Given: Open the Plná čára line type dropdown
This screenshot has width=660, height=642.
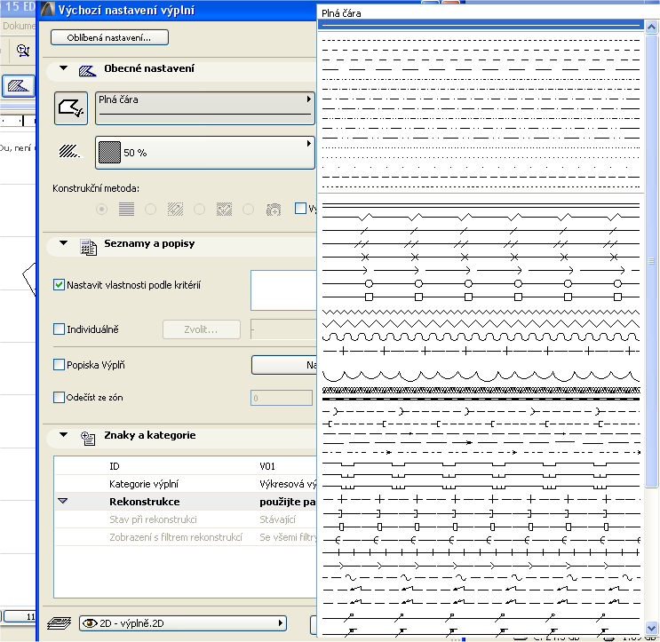Looking at the screenshot, I should 205,108.
